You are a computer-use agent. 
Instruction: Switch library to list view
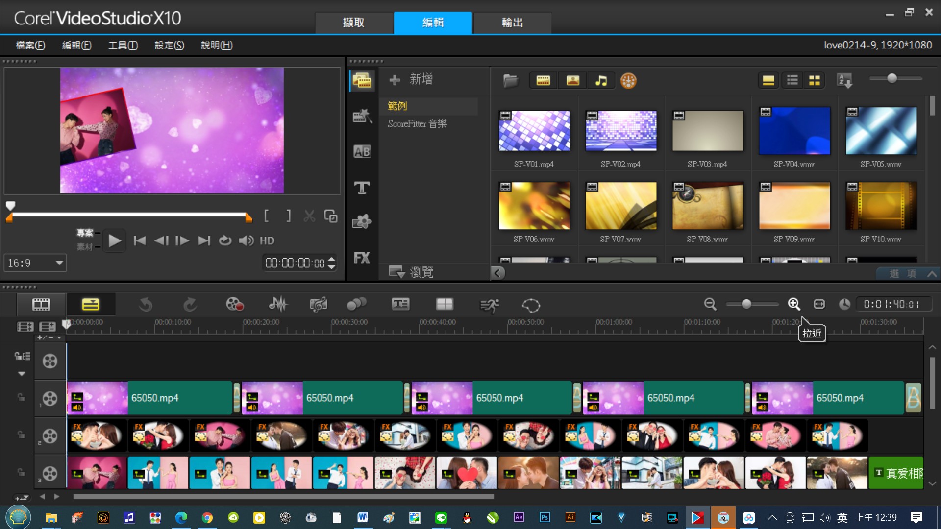792,80
